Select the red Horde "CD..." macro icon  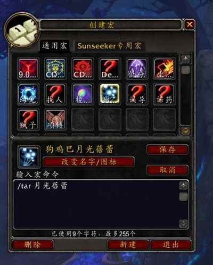[x=83, y=69]
